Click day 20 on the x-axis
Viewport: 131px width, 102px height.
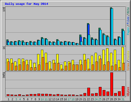pos(81,99)
